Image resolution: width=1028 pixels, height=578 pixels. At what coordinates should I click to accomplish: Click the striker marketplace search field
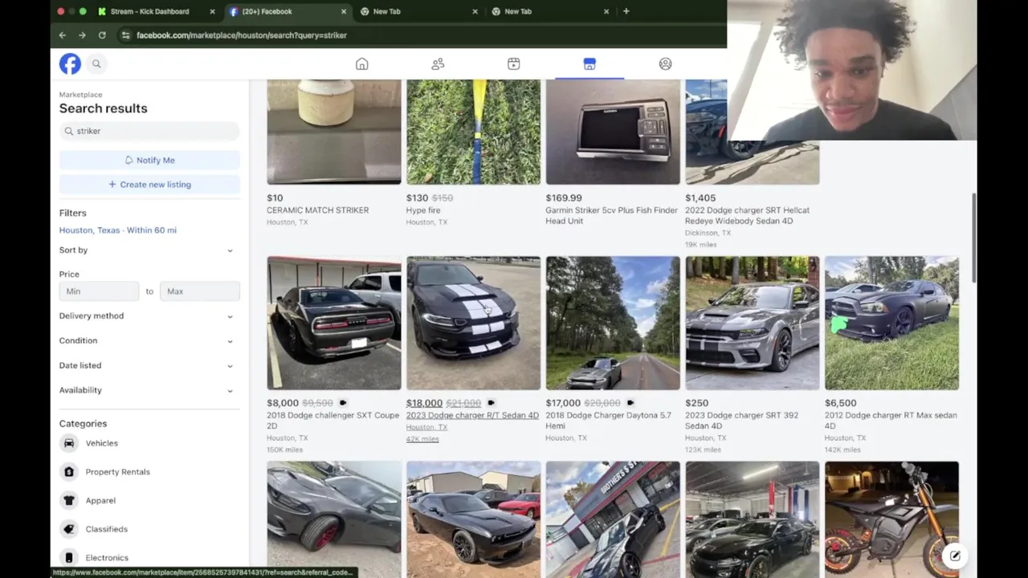(x=149, y=131)
